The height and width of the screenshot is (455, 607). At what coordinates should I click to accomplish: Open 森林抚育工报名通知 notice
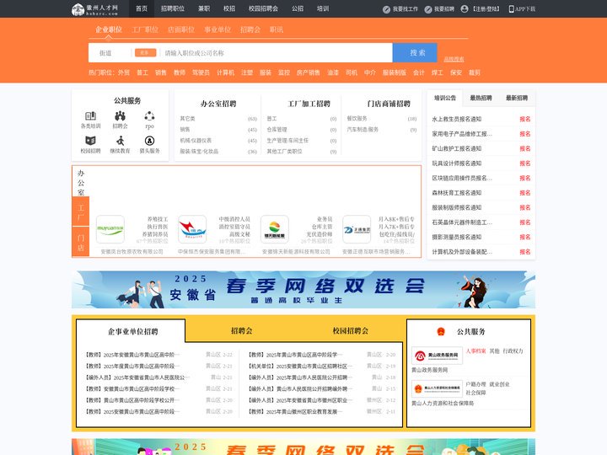(x=457, y=193)
